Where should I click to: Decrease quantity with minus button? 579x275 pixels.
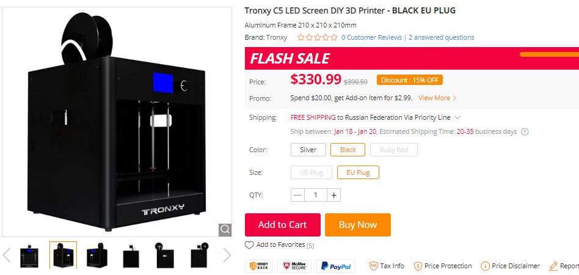point(297,195)
